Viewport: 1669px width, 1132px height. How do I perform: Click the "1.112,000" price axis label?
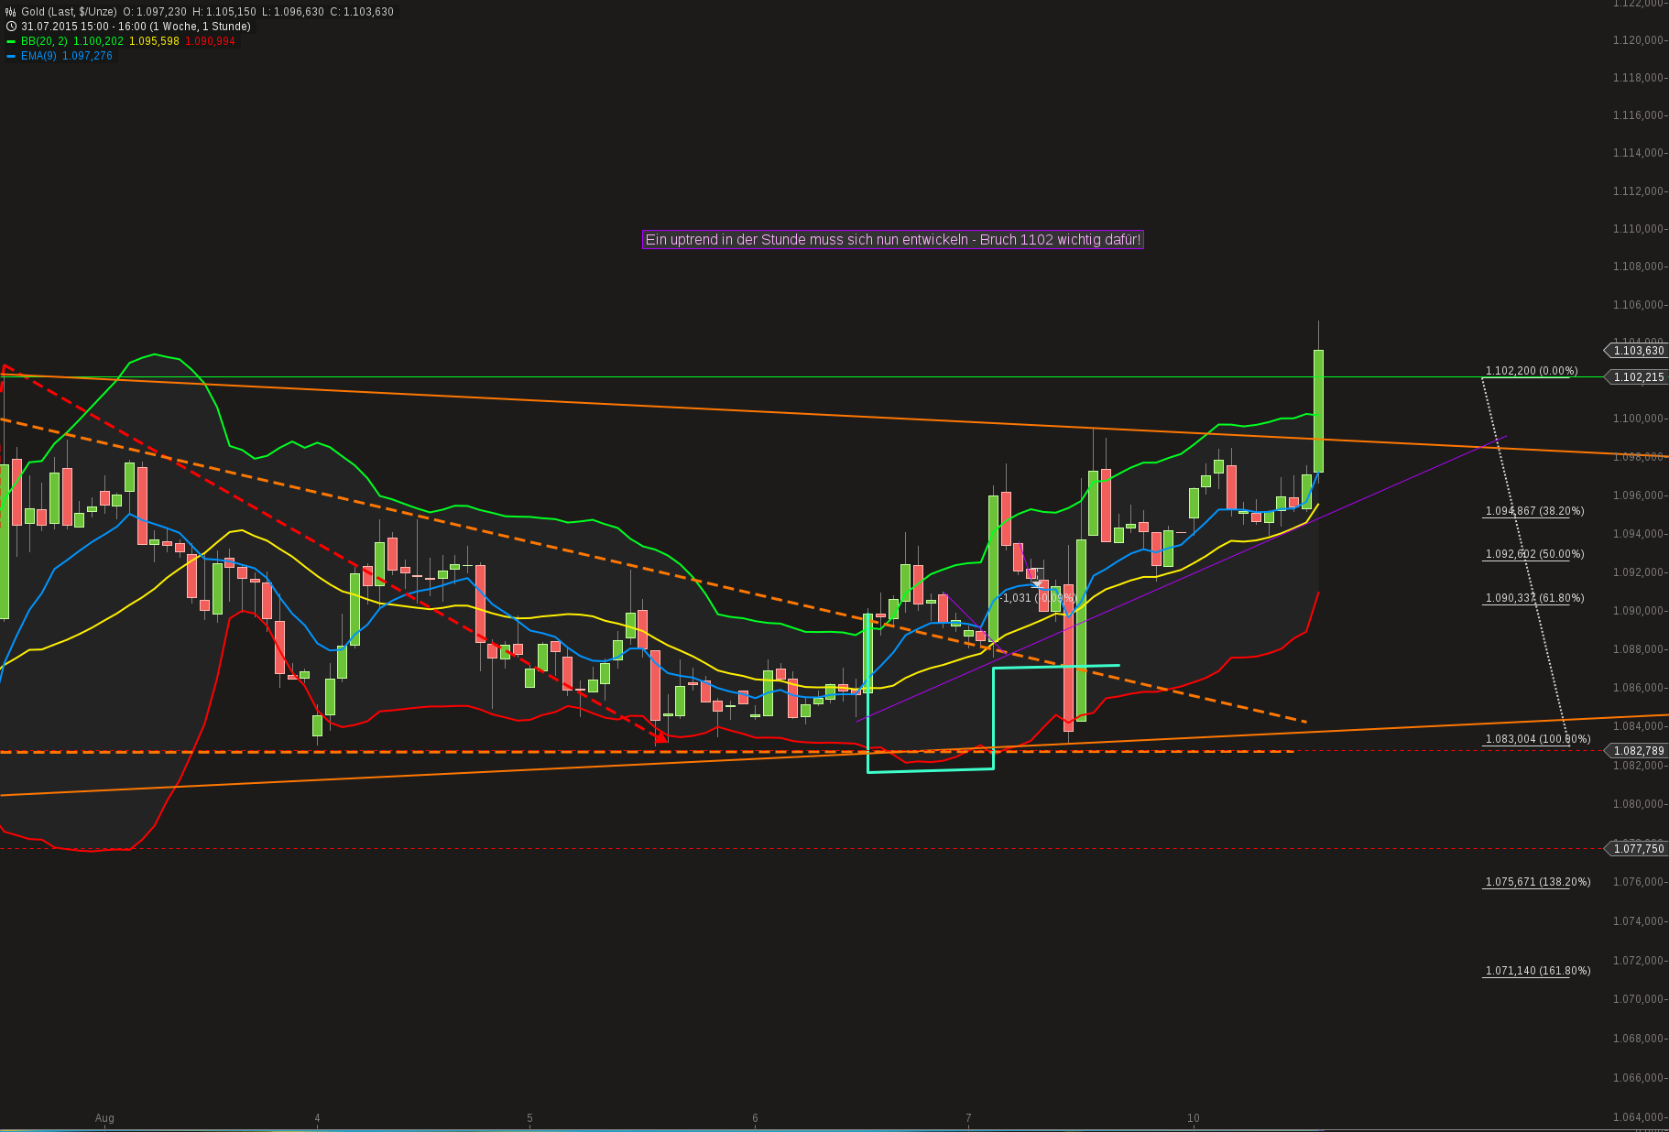[1637, 191]
